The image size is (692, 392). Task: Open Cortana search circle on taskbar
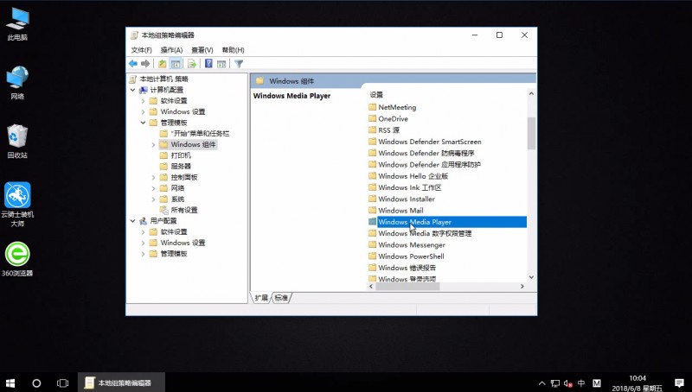[x=36, y=383]
